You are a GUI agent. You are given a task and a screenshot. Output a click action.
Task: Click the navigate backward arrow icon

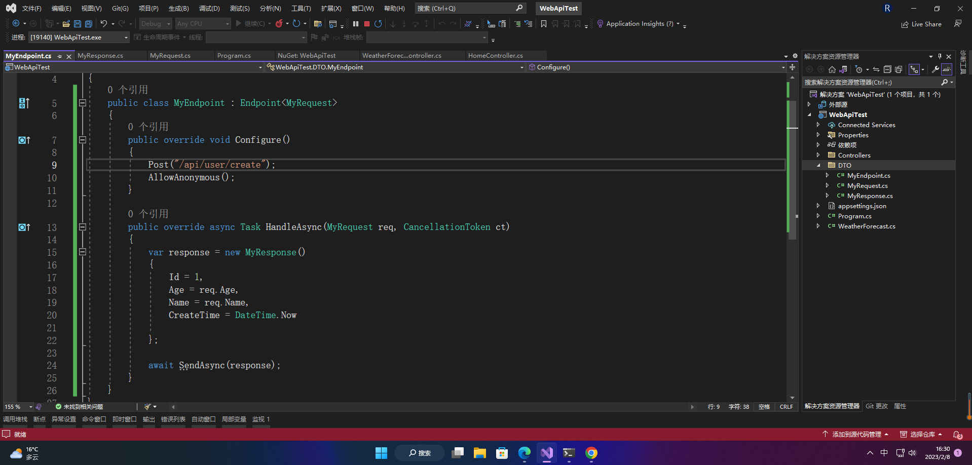point(16,23)
